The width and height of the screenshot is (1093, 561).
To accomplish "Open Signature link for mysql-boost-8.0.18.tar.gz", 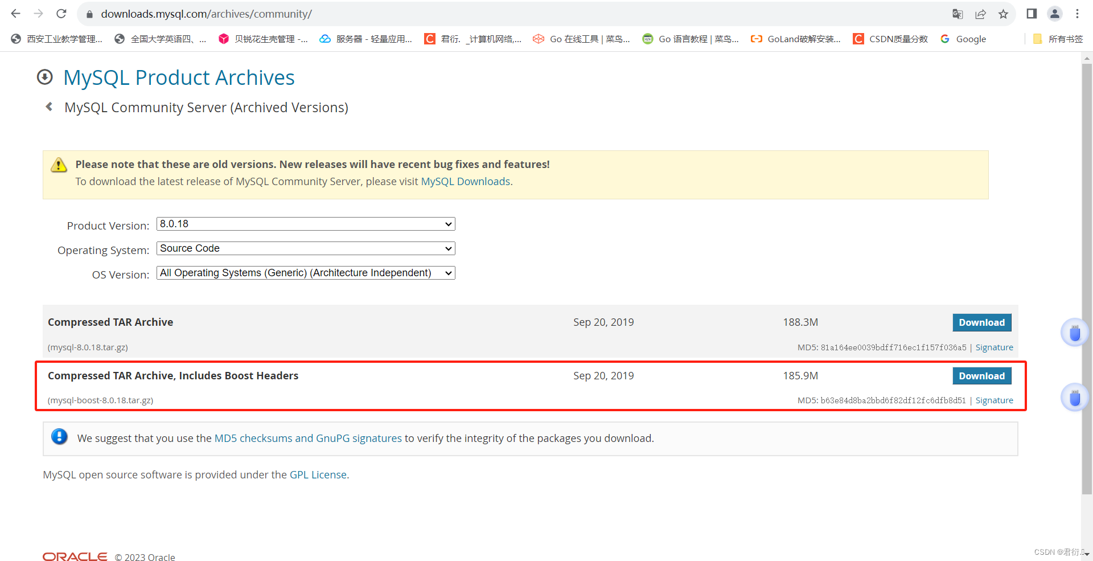I will [x=994, y=400].
